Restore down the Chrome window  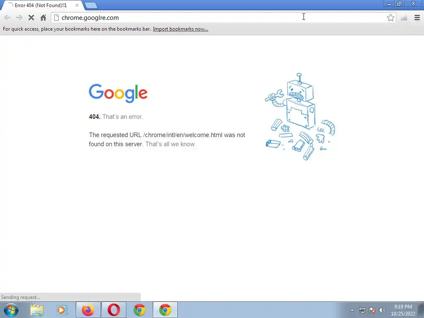click(400, 4)
